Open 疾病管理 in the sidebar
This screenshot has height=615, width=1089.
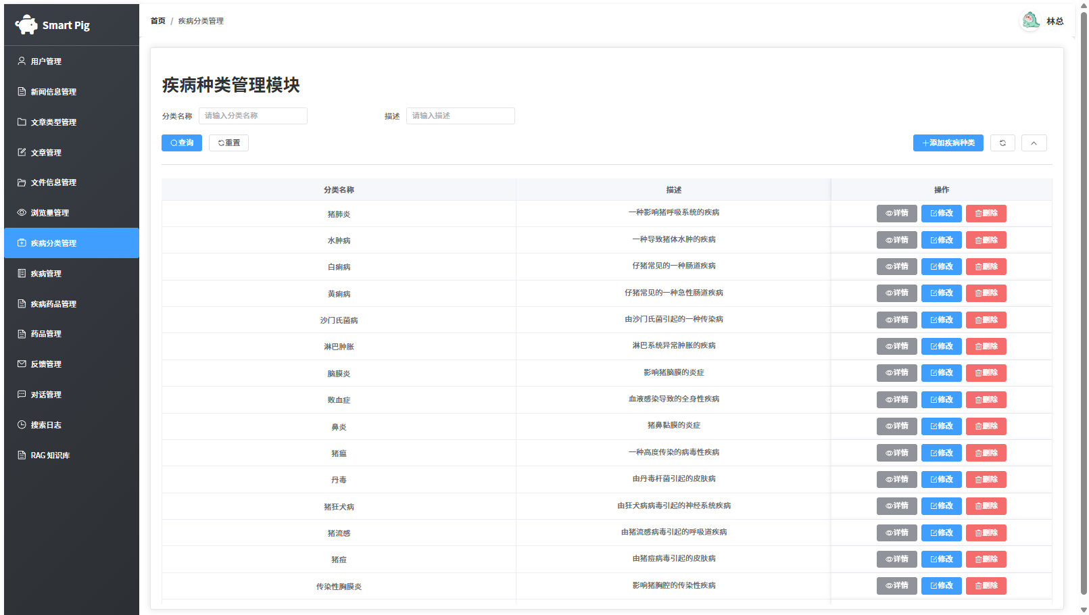[x=72, y=274]
